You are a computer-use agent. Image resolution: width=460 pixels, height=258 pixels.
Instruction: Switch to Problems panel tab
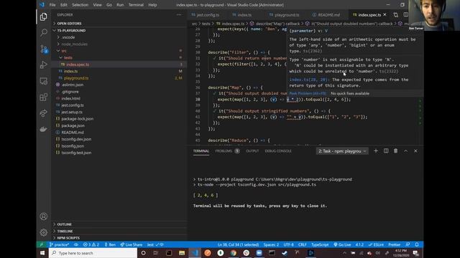pos(227,151)
